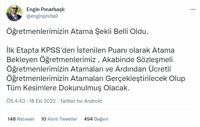Click the line "Bekleyen Öğretmenlerimiz , Akabinde Sözleşmeli"
The image size is (200, 127).
tap(89, 59)
